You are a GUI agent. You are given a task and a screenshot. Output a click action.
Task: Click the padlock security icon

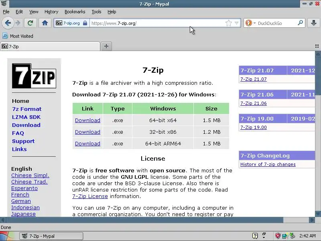85,23
